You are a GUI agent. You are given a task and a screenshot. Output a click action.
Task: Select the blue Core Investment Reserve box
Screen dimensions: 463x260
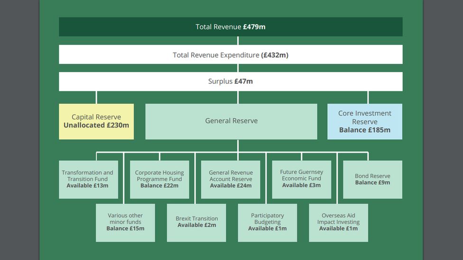(365, 121)
